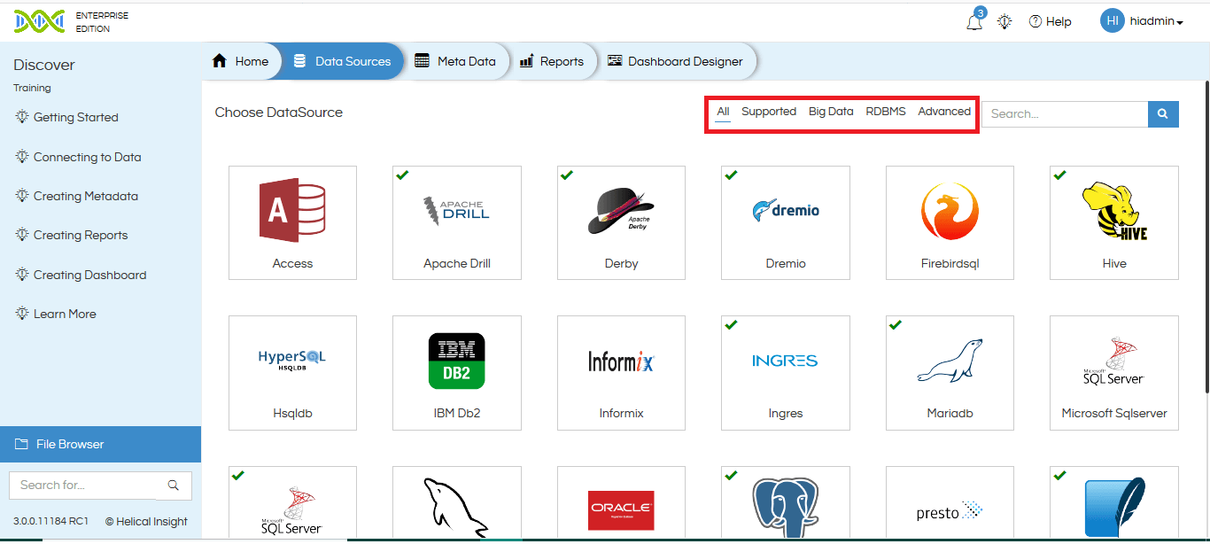Select the Informix data source
The width and height of the screenshot is (1210, 544).
[x=621, y=373]
